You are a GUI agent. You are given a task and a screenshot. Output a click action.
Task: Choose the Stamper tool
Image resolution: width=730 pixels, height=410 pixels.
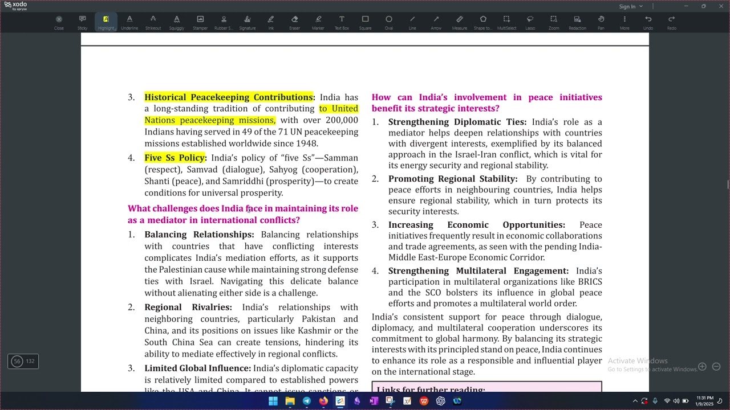200,22
